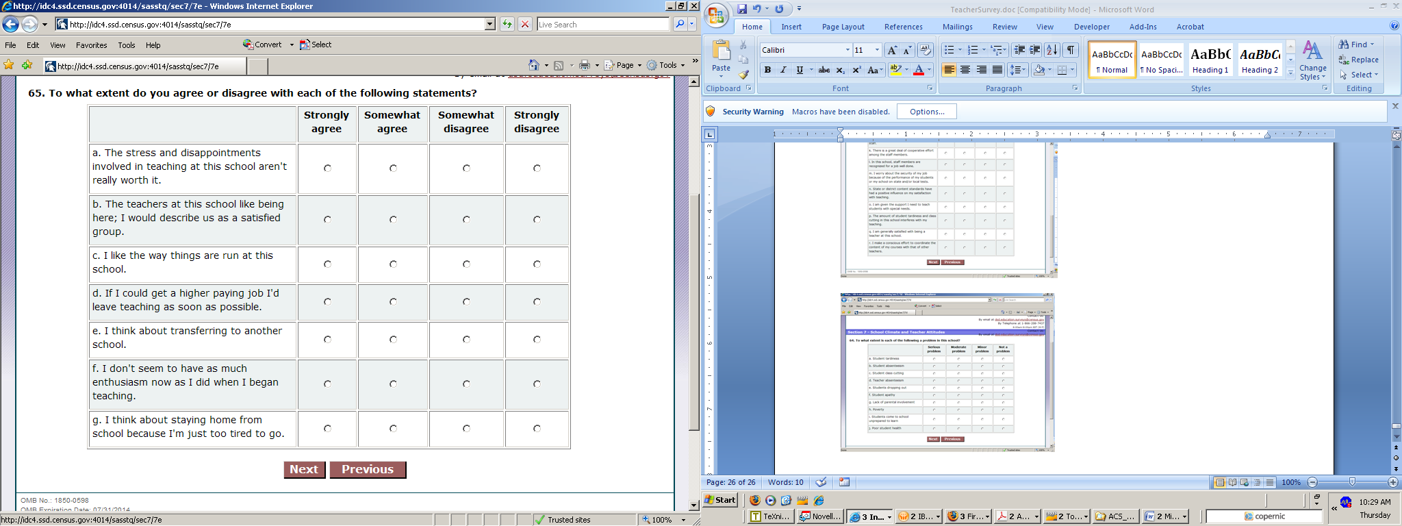The image size is (1402, 526).
Task: Apply Superscript in Word's Font group
Action: point(856,70)
